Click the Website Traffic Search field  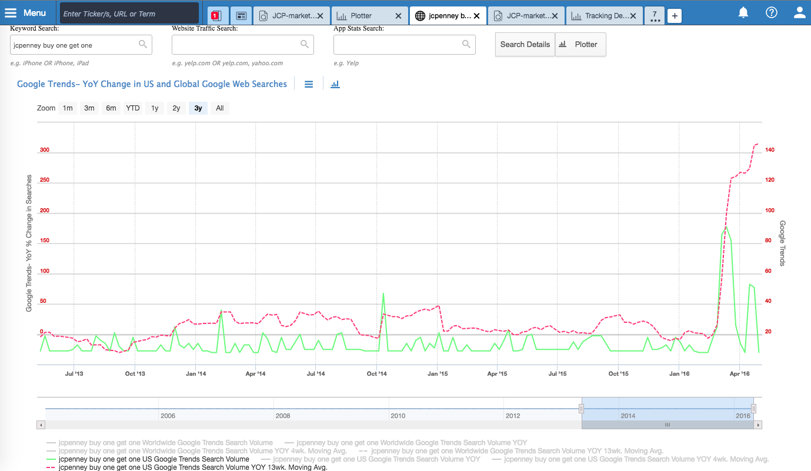[x=243, y=45]
